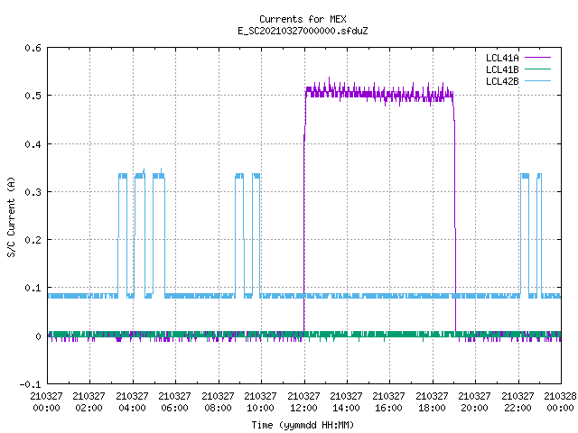Click the 210327 06:00 time tick label
This screenshot has width=578, height=433.
coord(174,402)
